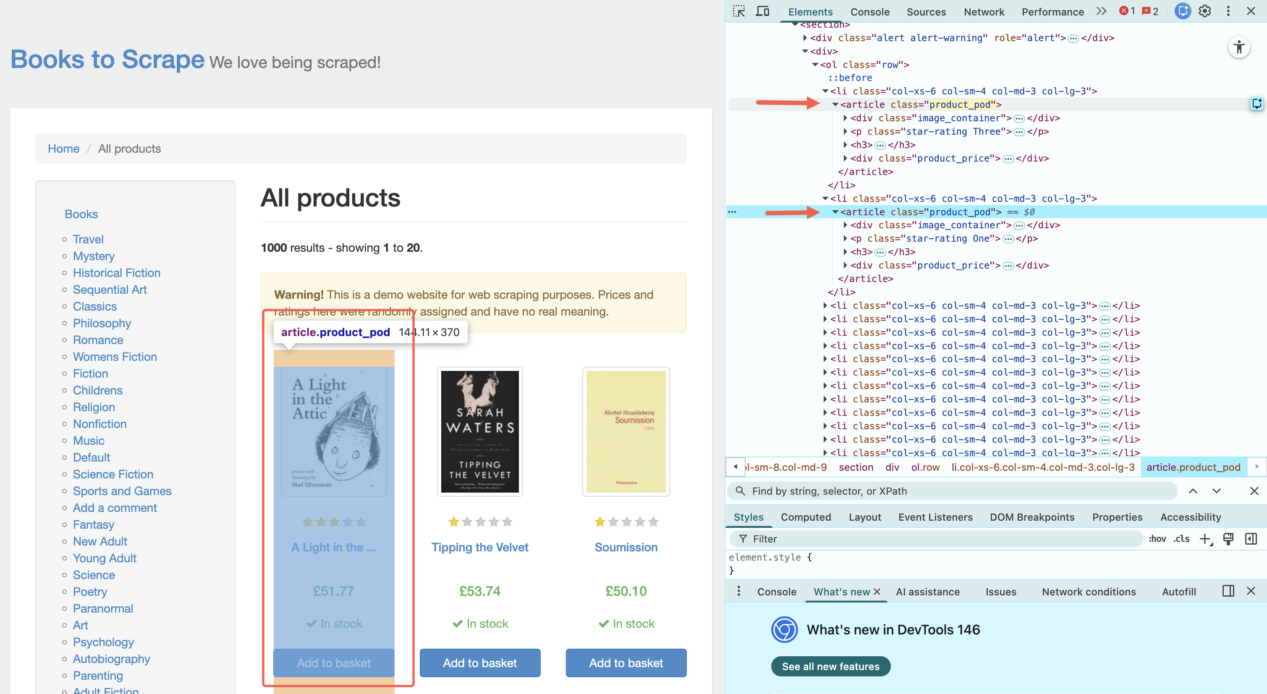Viewport: 1267px width, 694px height.
Task: Add new style rule plus icon
Action: coord(1206,539)
